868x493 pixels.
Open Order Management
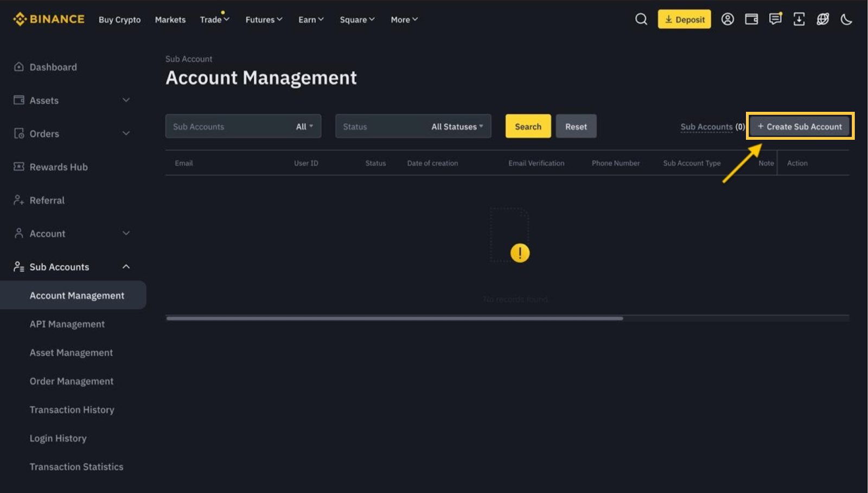point(72,381)
